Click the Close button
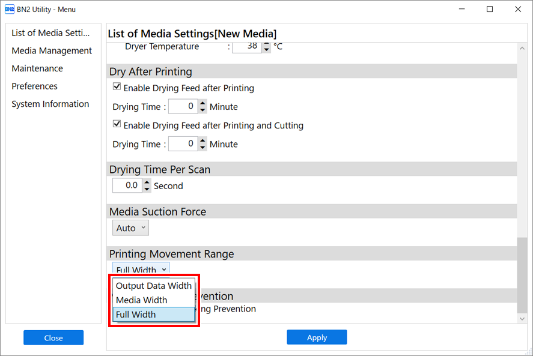Image resolution: width=533 pixels, height=356 pixels. tap(53, 337)
